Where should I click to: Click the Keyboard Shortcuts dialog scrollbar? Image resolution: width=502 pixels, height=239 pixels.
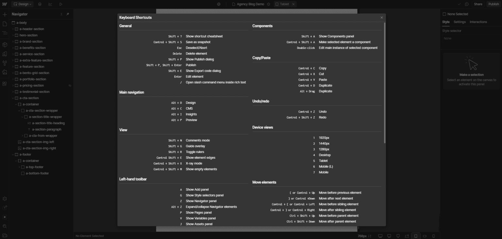[x=385, y=83]
